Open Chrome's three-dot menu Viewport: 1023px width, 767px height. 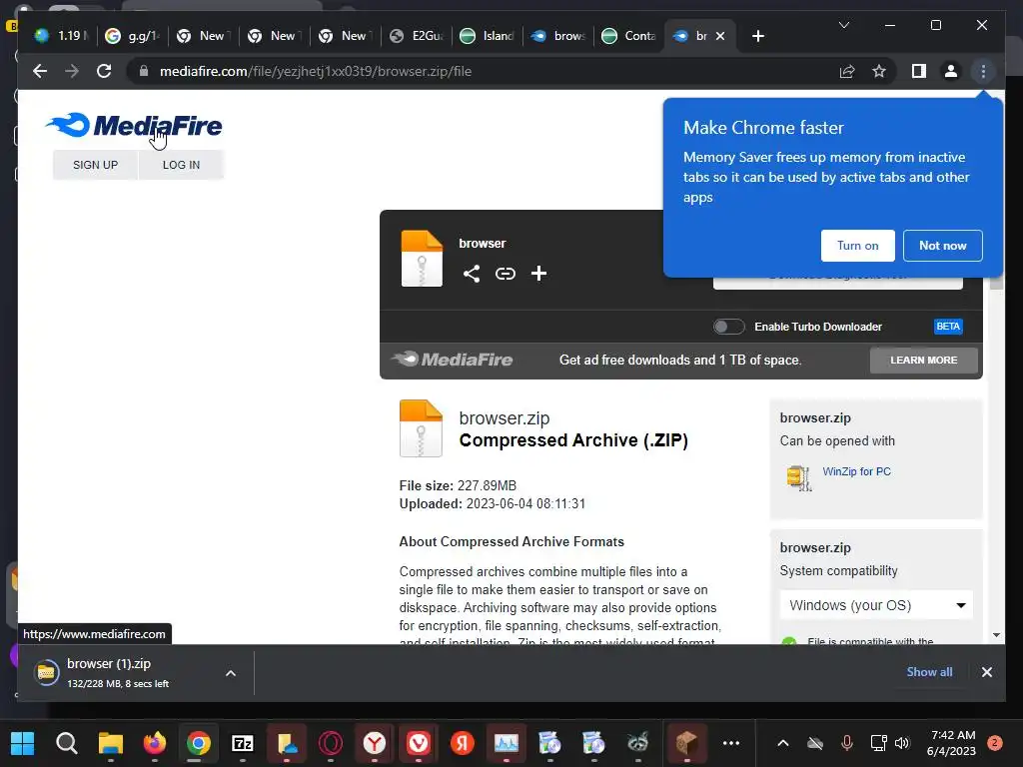click(x=983, y=71)
